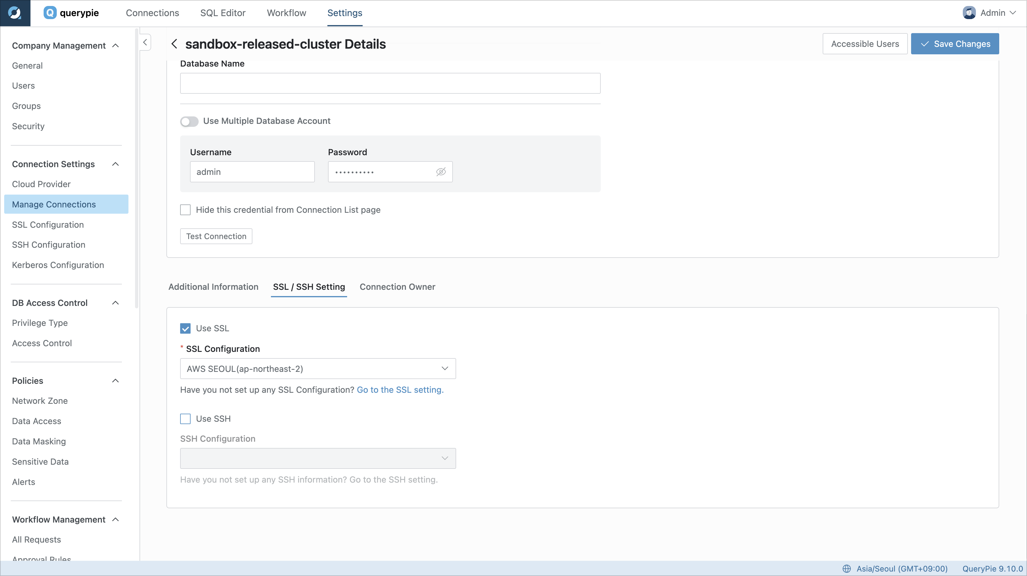
Task: Reveal password with the eye icon
Action: [x=441, y=172]
